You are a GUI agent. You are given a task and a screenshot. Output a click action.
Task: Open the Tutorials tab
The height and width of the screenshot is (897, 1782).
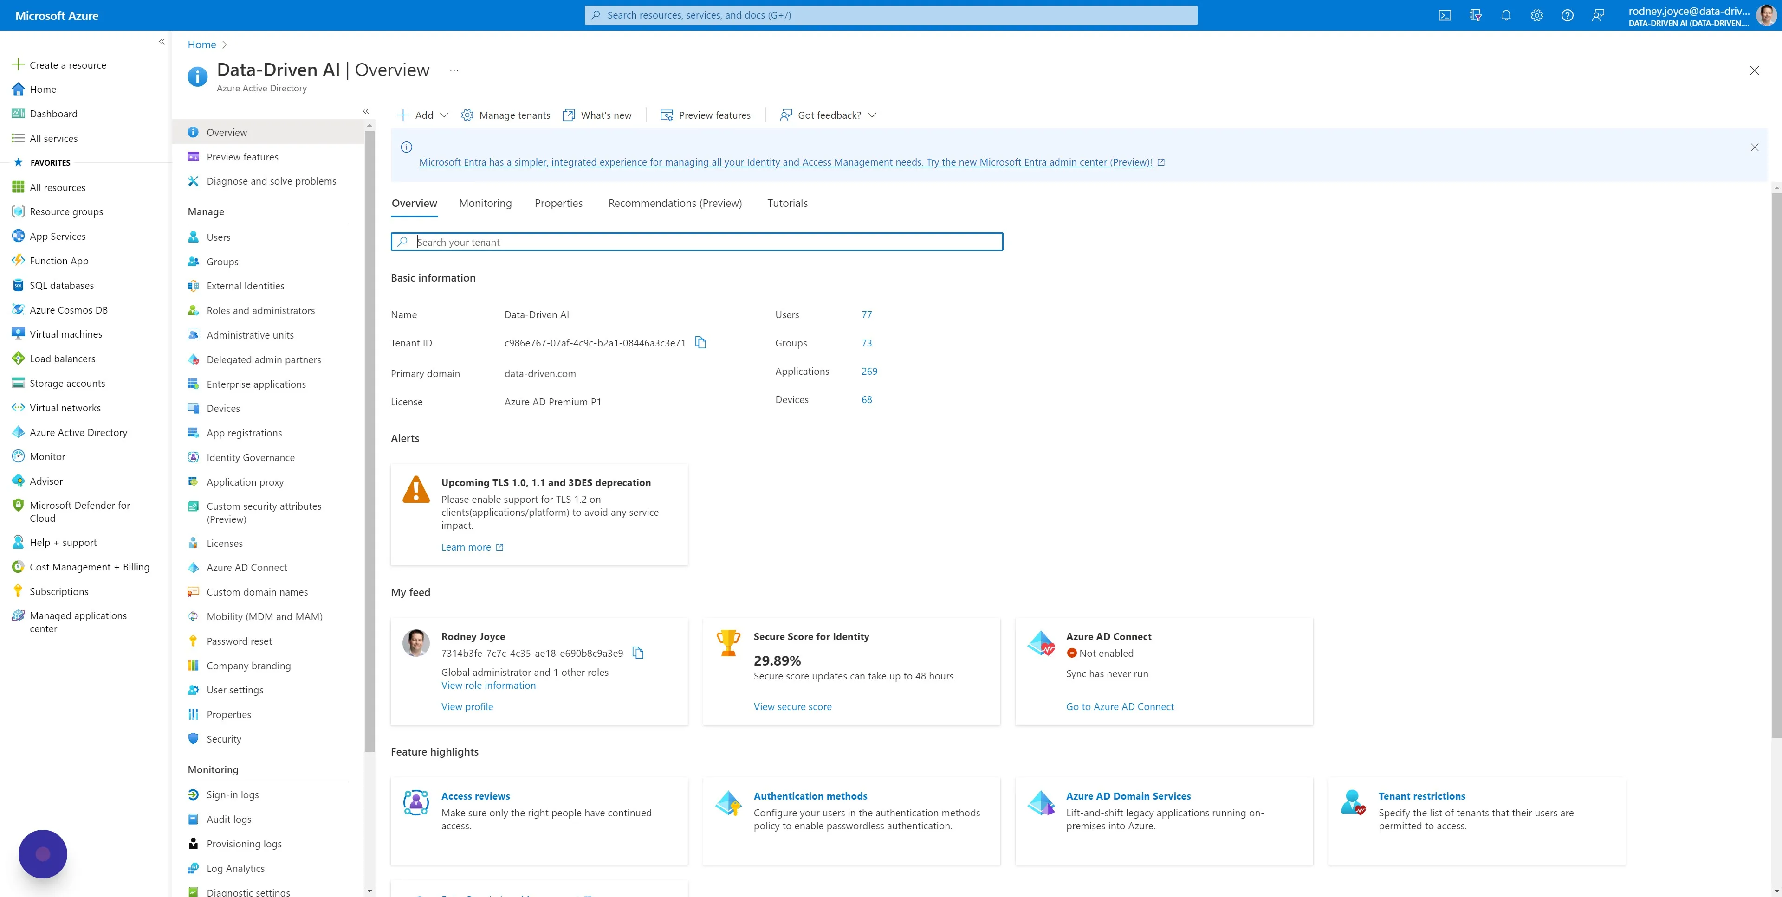point(787,203)
